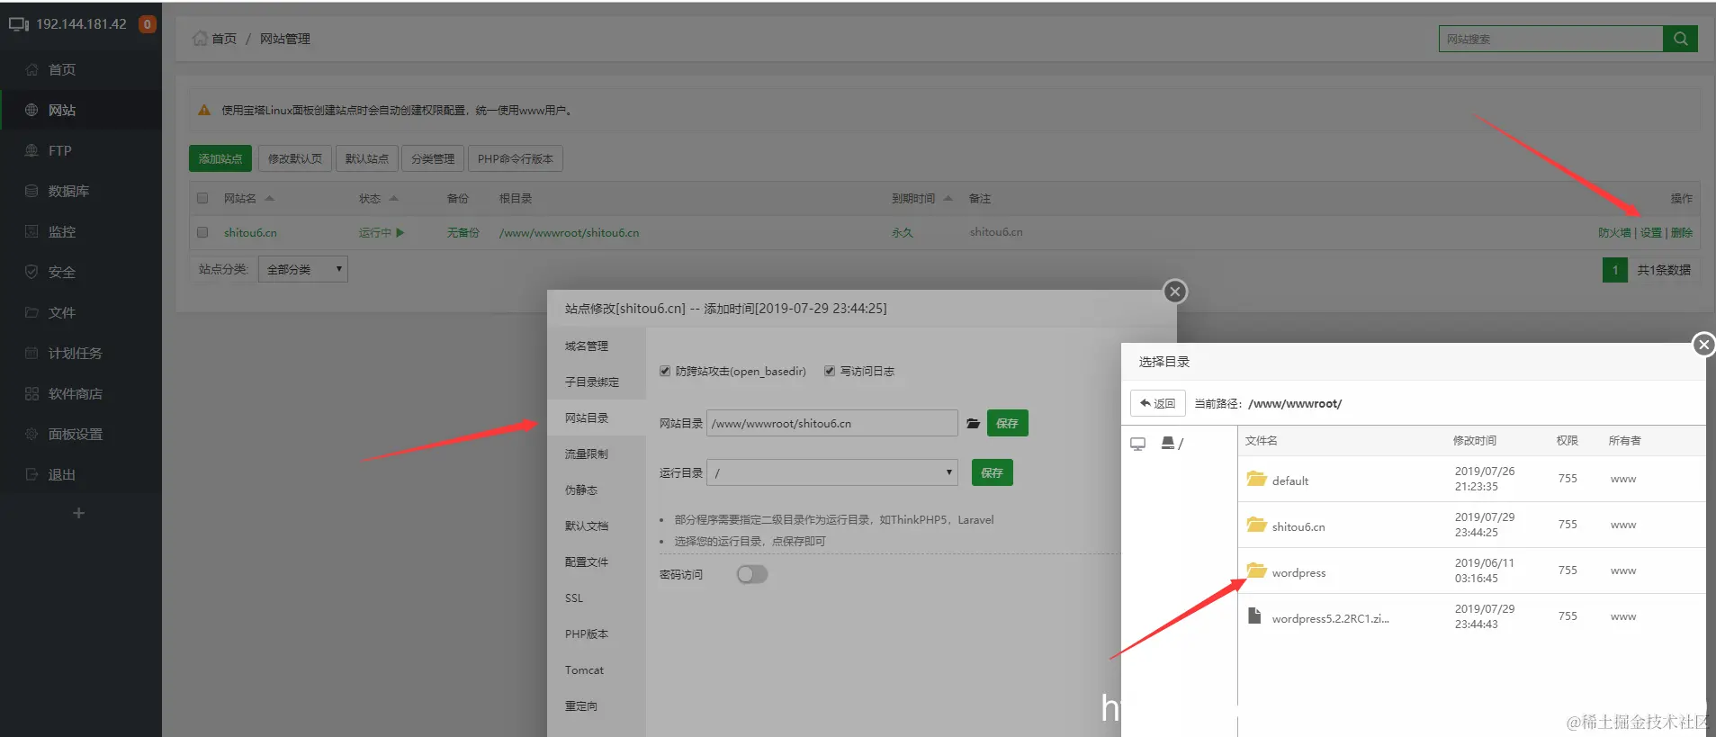Switch to the Tomcat tab

[597, 670]
